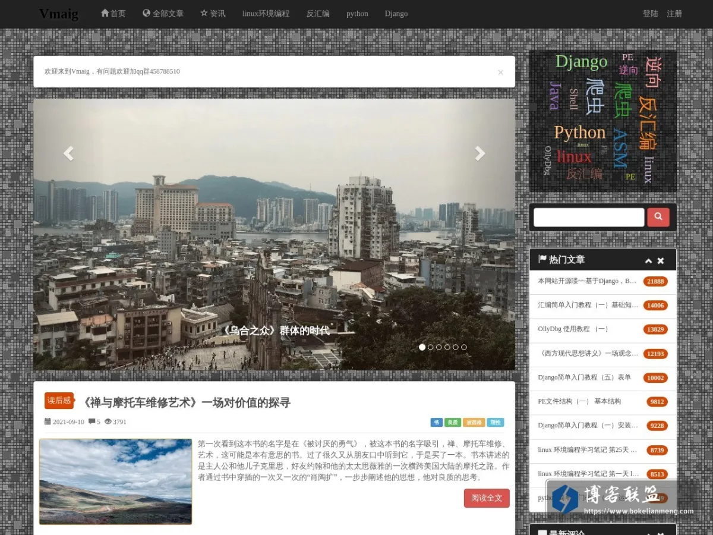Open hot article Django简单入门教程（五）表单
713x535 pixels.
(585, 377)
